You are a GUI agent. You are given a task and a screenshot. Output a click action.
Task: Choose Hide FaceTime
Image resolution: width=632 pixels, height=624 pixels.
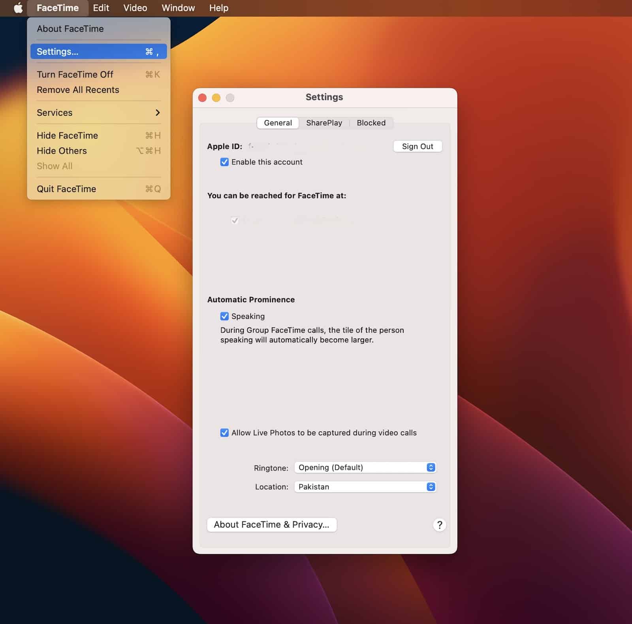pos(99,136)
